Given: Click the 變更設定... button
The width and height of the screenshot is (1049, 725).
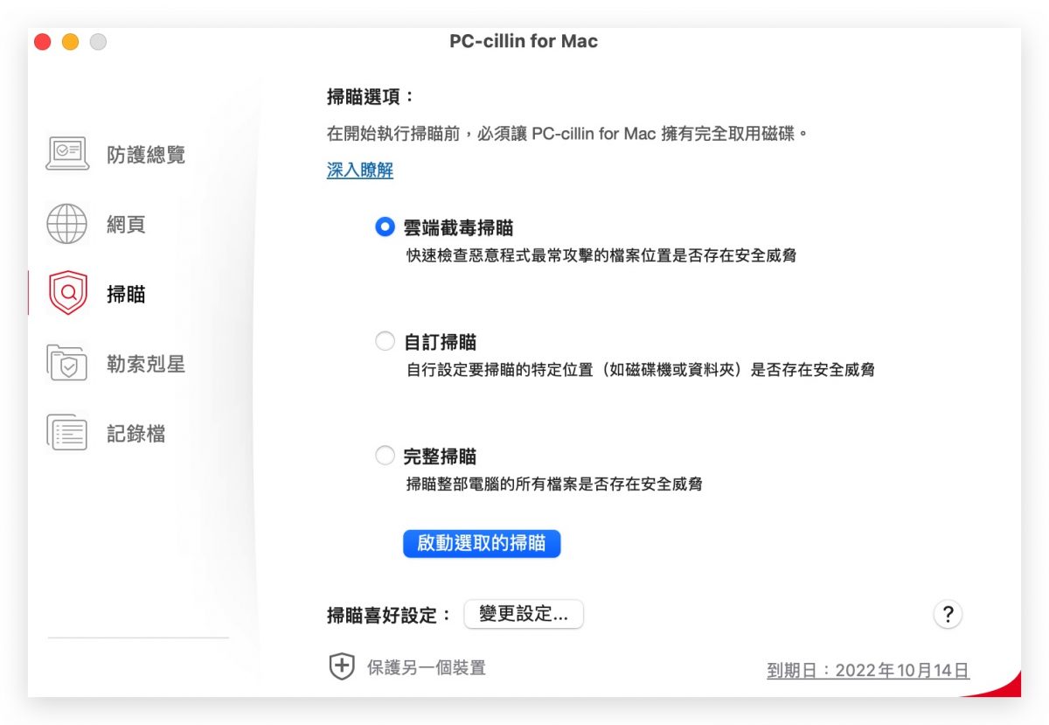Looking at the screenshot, I should tap(524, 614).
